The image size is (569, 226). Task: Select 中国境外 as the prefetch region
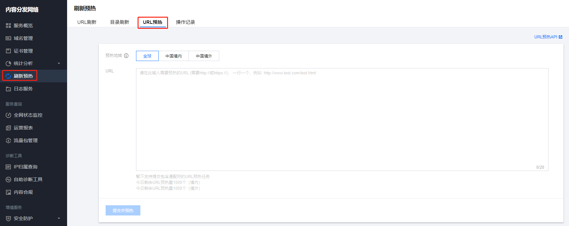tap(204, 56)
